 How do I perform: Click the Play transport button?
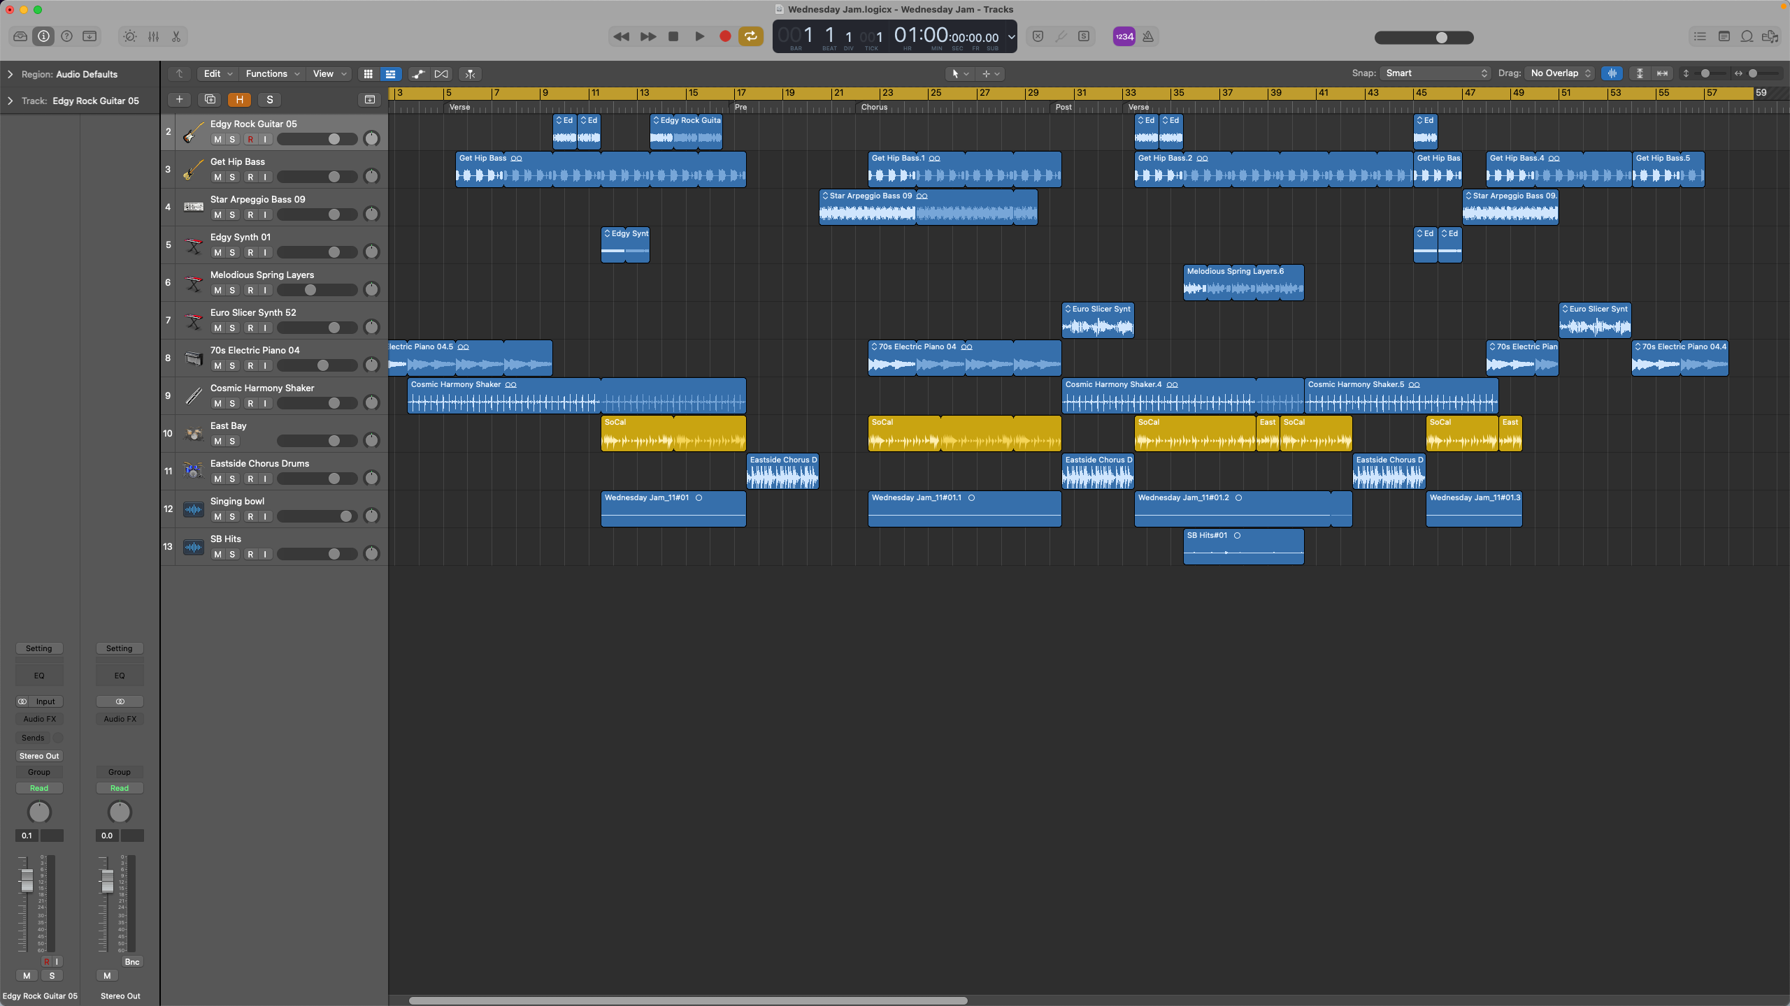pos(699,36)
